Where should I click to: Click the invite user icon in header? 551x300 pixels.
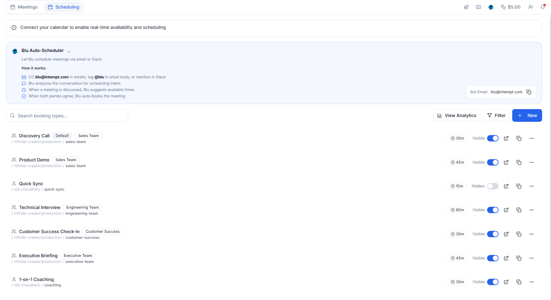pos(531,7)
